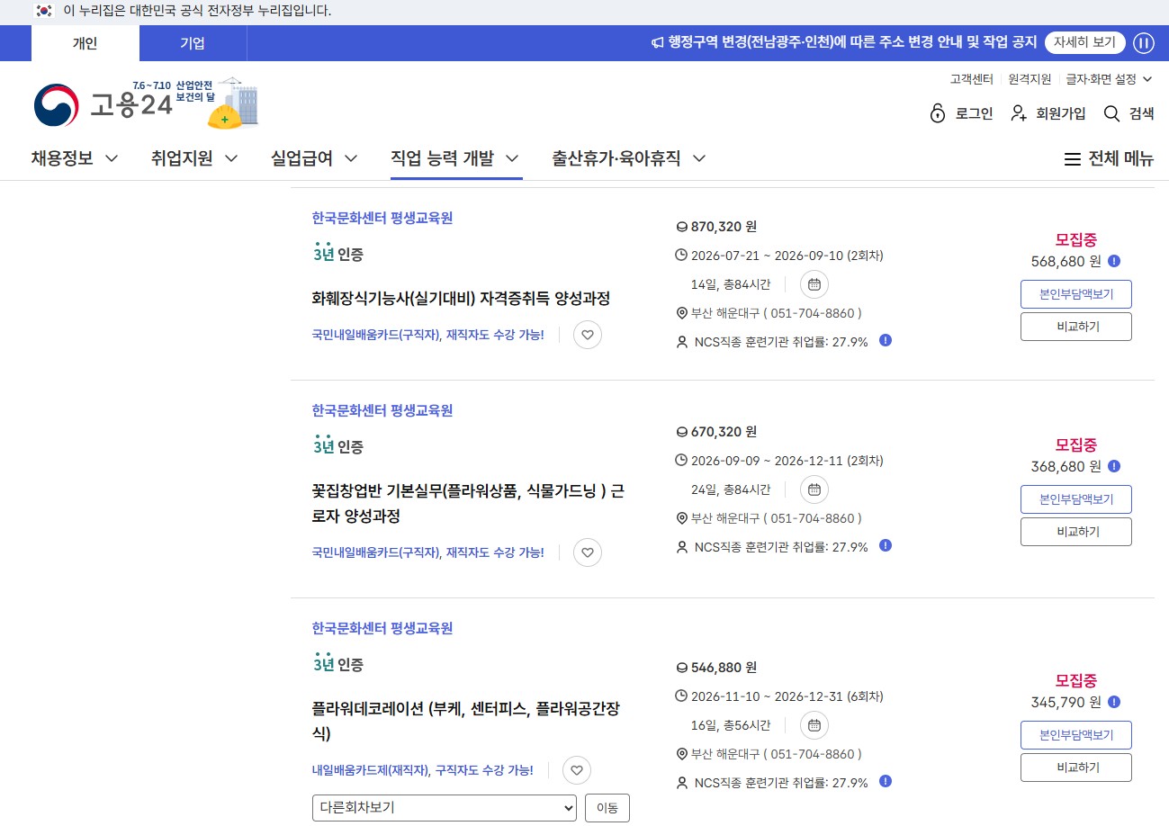Click the 로그인 lock icon
1169x826 pixels.
point(938,113)
